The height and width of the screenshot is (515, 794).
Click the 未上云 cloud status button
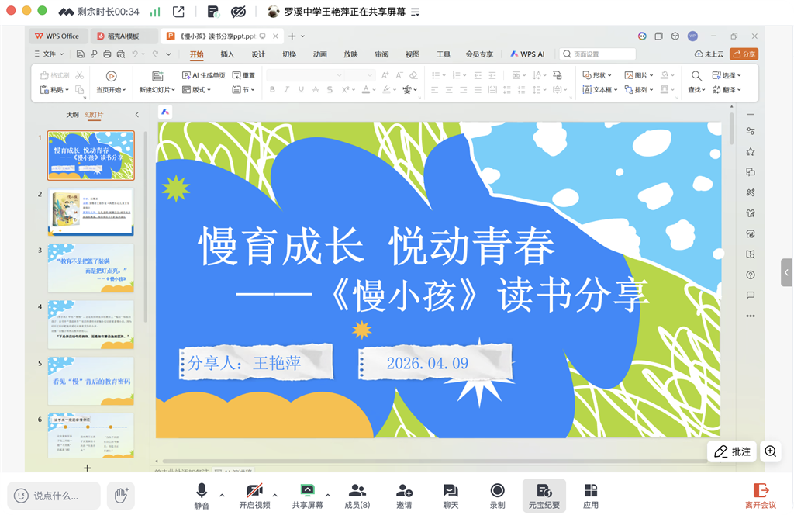pos(709,54)
